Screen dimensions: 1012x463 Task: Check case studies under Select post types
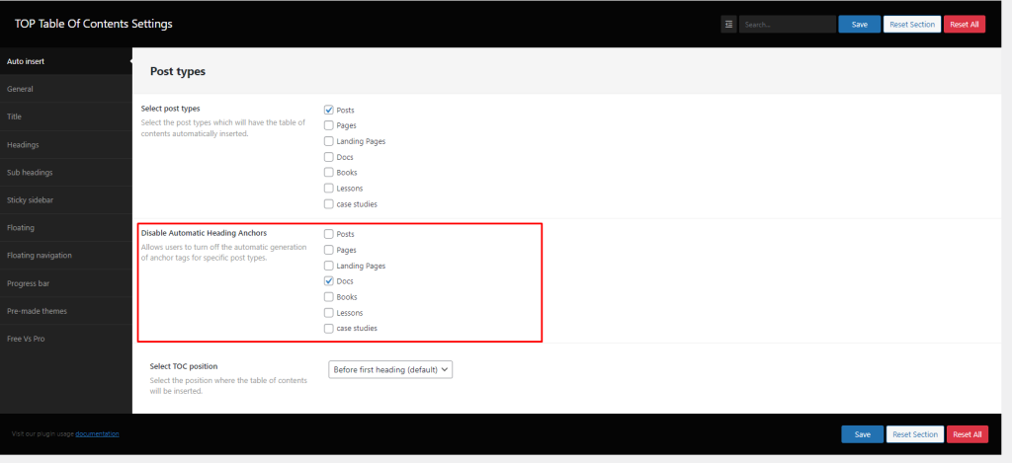point(328,203)
